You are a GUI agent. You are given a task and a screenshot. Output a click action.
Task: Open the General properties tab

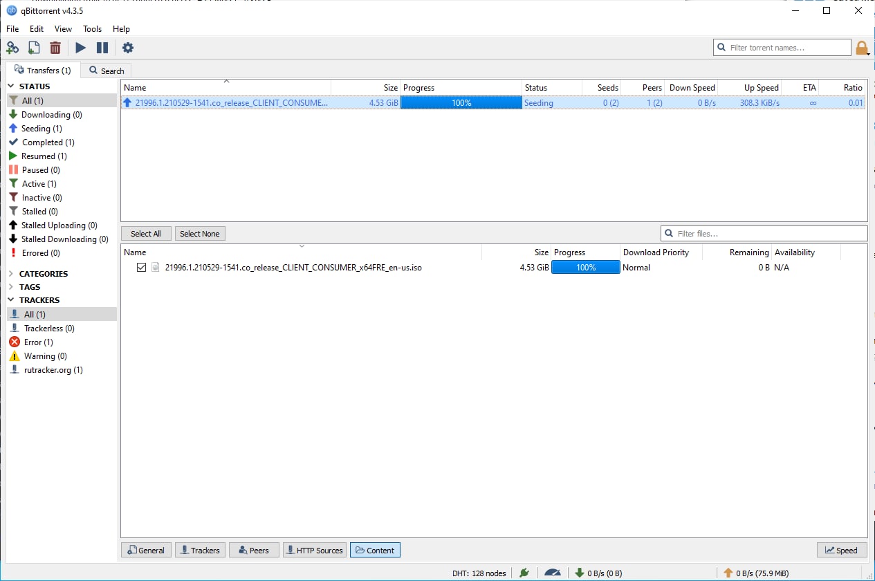(x=146, y=551)
